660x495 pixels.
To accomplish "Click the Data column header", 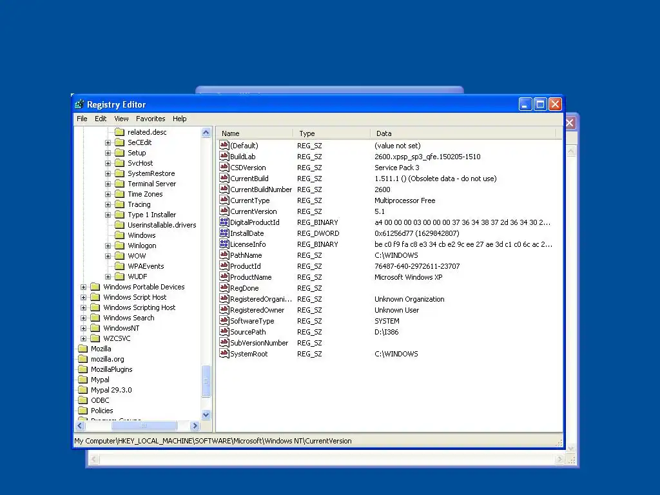I will [x=463, y=133].
